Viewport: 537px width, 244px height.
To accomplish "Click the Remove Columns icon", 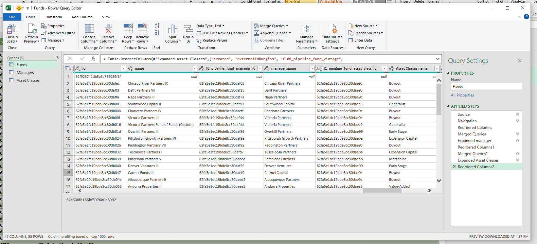I will coord(108,29).
